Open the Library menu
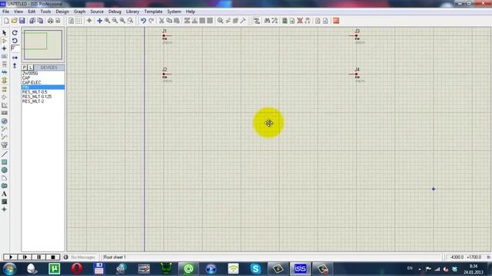 click(x=132, y=11)
